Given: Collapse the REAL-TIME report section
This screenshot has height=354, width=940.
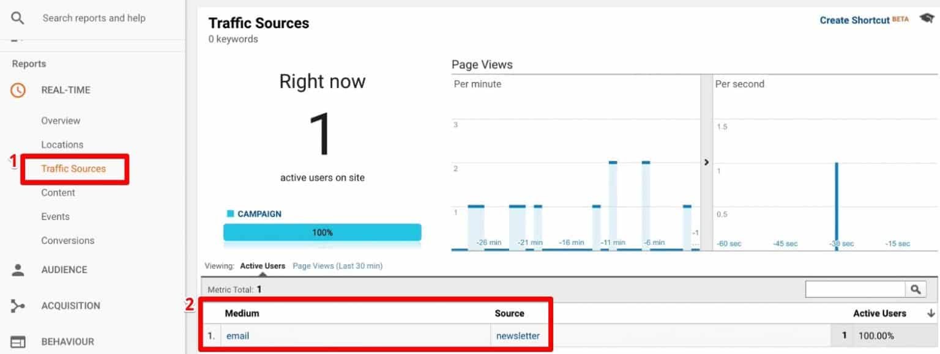Looking at the screenshot, I should (x=65, y=90).
